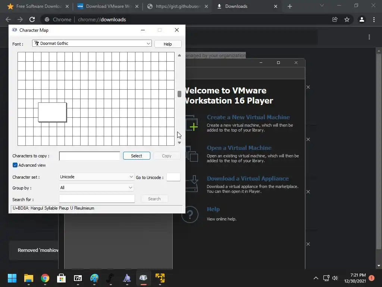Click the volume icon in system tray
The width and height of the screenshot is (382, 287).
click(x=335, y=278)
